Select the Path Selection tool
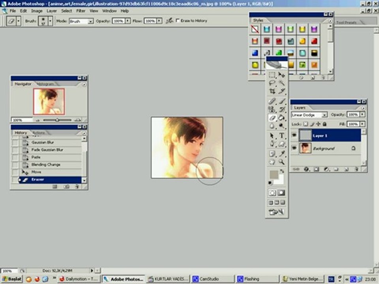 point(272,135)
